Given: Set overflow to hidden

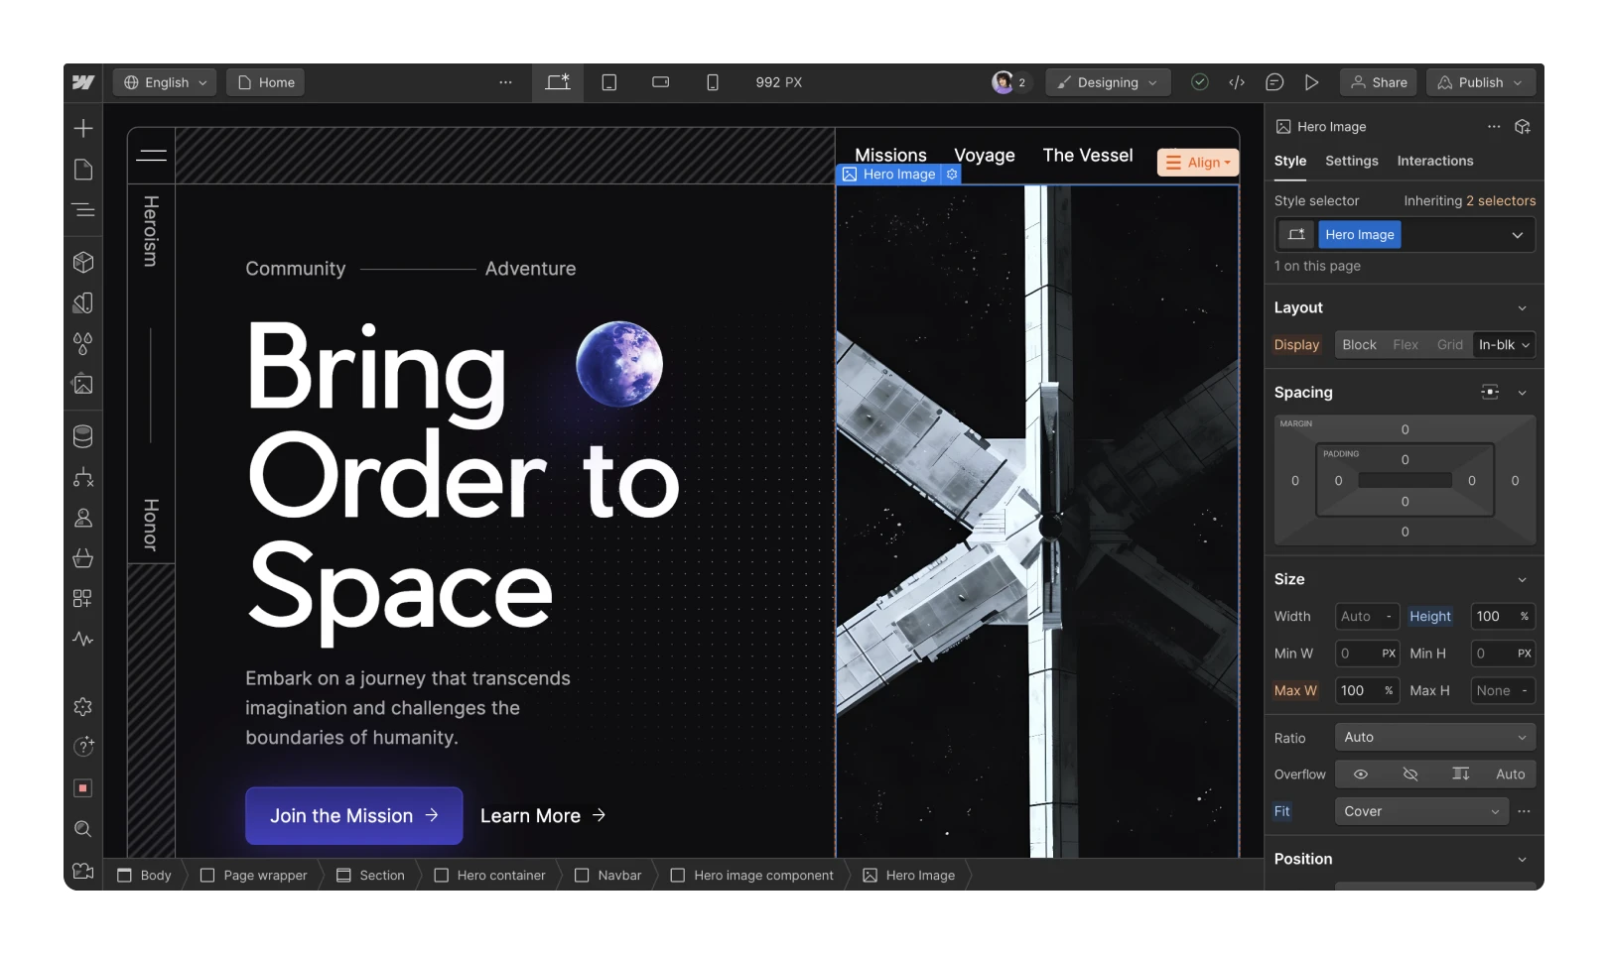Looking at the screenshot, I should 1410,775.
